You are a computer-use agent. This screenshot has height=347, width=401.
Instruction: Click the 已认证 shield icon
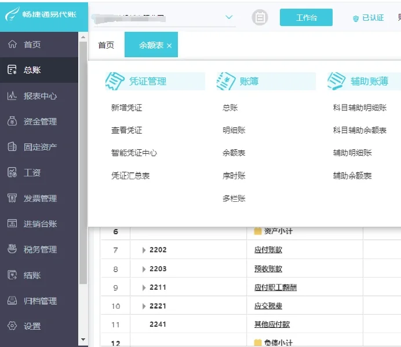click(355, 18)
